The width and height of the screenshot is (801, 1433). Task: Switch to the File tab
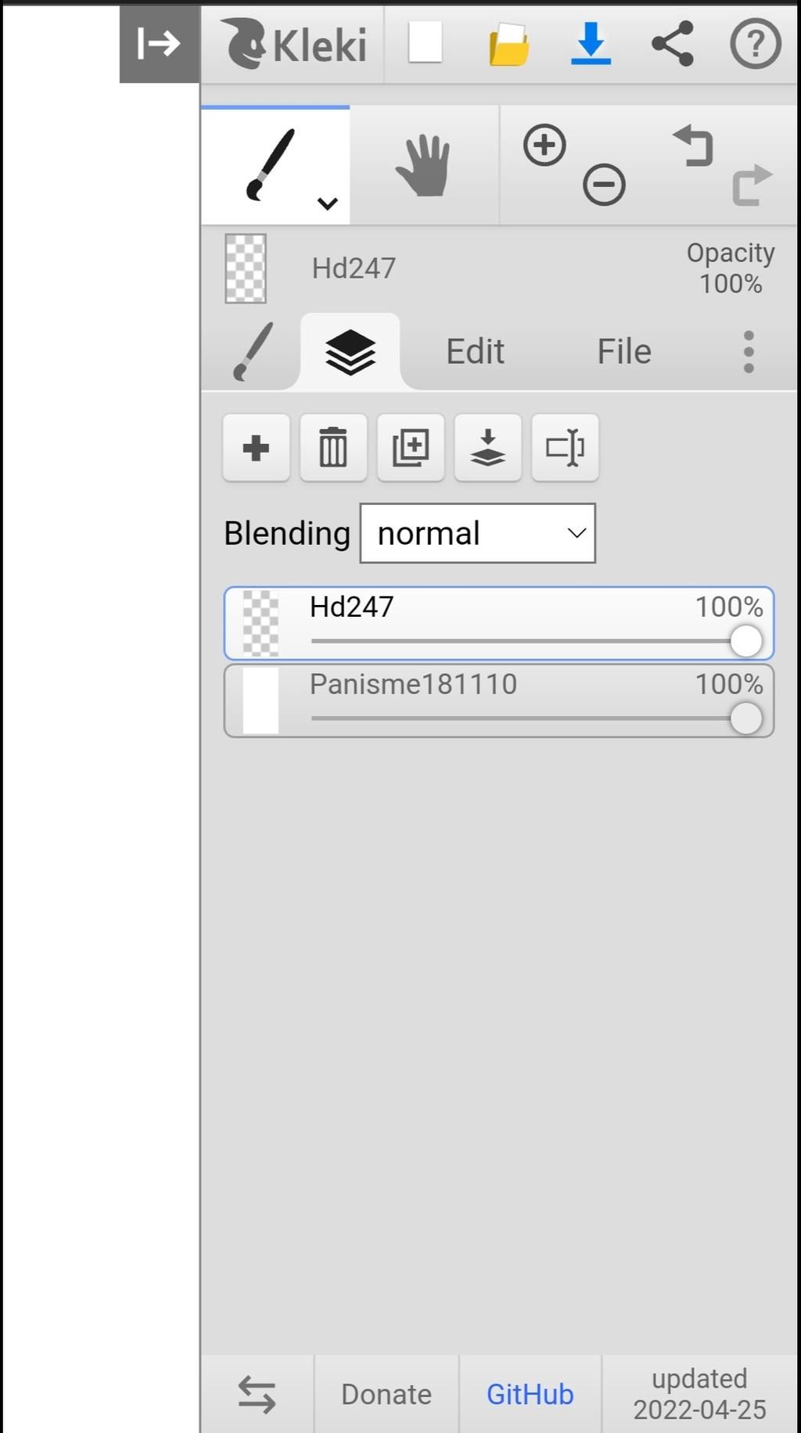(x=624, y=351)
